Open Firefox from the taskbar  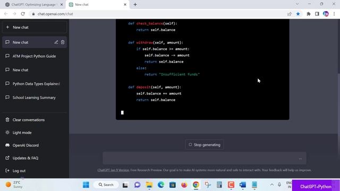tap(184, 185)
